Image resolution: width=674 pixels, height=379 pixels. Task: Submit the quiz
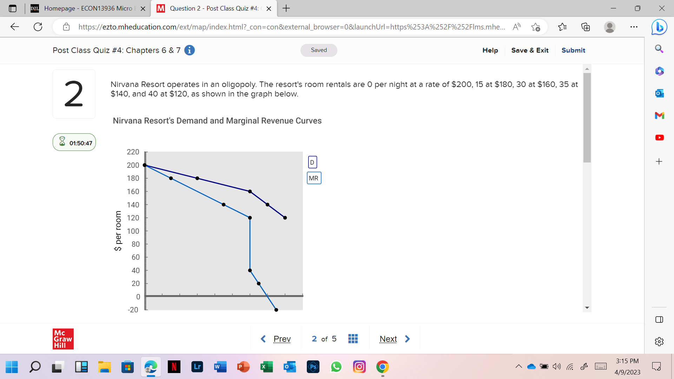[573, 50]
